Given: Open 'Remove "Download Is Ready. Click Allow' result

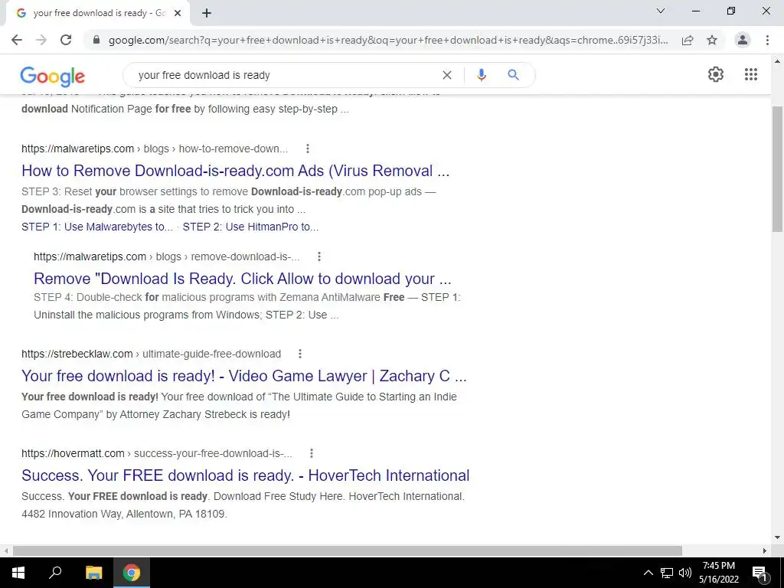Looking at the screenshot, I should (243, 279).
